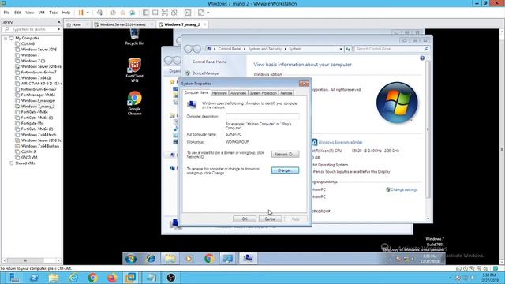Select CUCM8 in the library tree
The width and height of the screenshot is (505, 284).
pos(28,44)
